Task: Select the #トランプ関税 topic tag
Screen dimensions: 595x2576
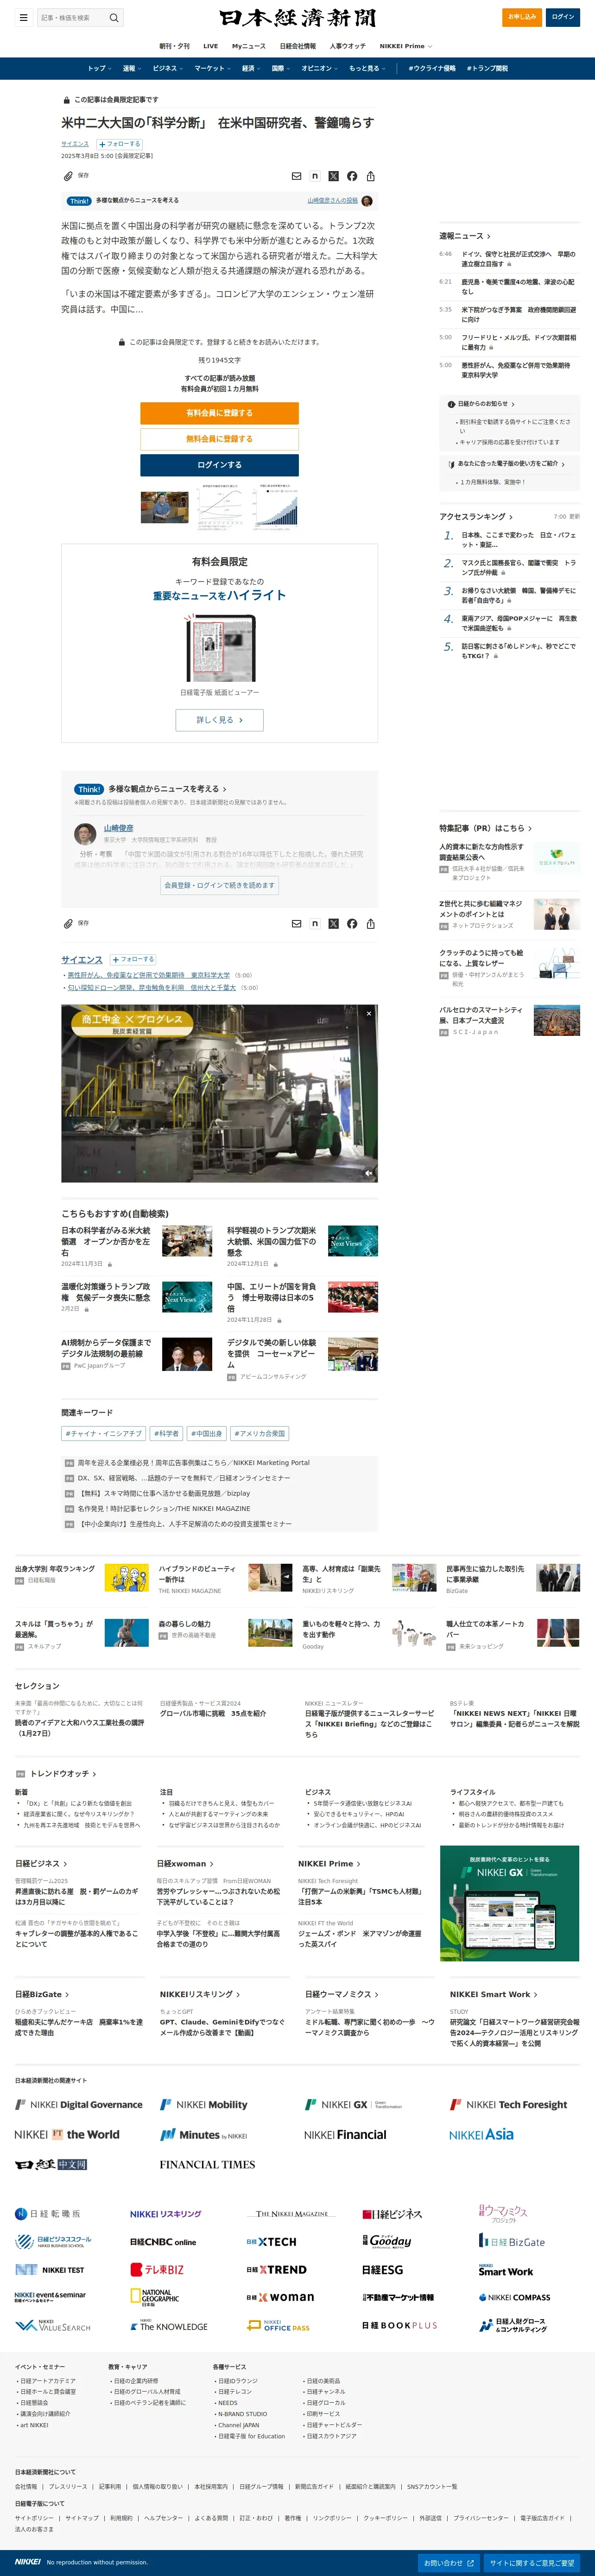Action: 486,68
